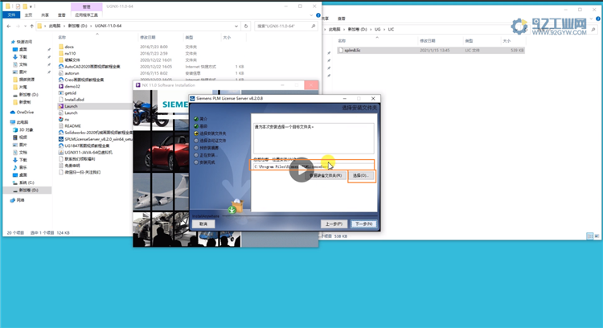
Task: Click the search icon in LIC Explorer window
Action: pyautogui.click(x=594, y=29)
